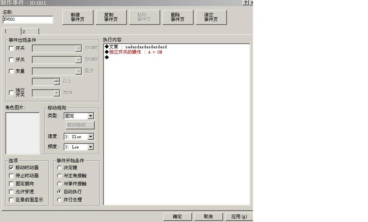Click the 名称 name input field
This screenshot has width=368, height=222.
click(28, 20)
